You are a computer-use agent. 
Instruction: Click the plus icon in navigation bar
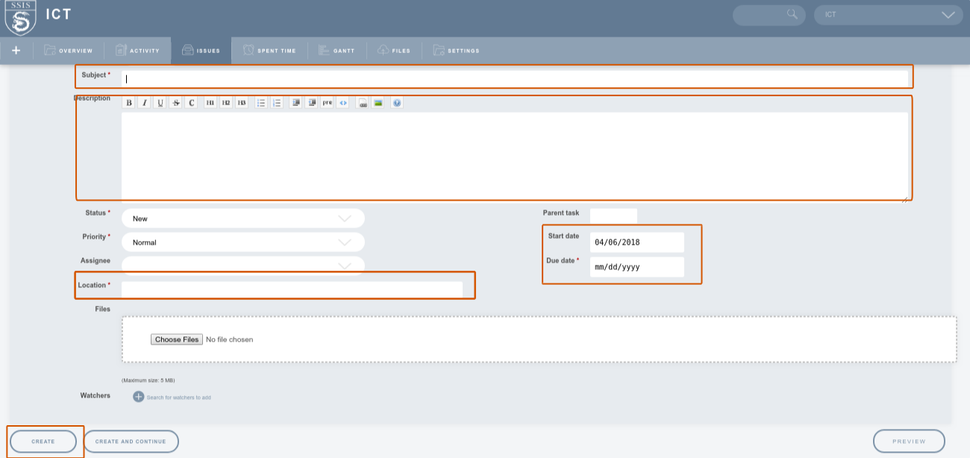[x=16, y=51]
